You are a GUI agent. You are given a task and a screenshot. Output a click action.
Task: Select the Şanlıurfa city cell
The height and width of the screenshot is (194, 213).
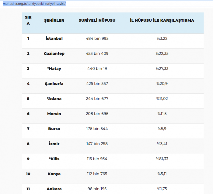54,83
